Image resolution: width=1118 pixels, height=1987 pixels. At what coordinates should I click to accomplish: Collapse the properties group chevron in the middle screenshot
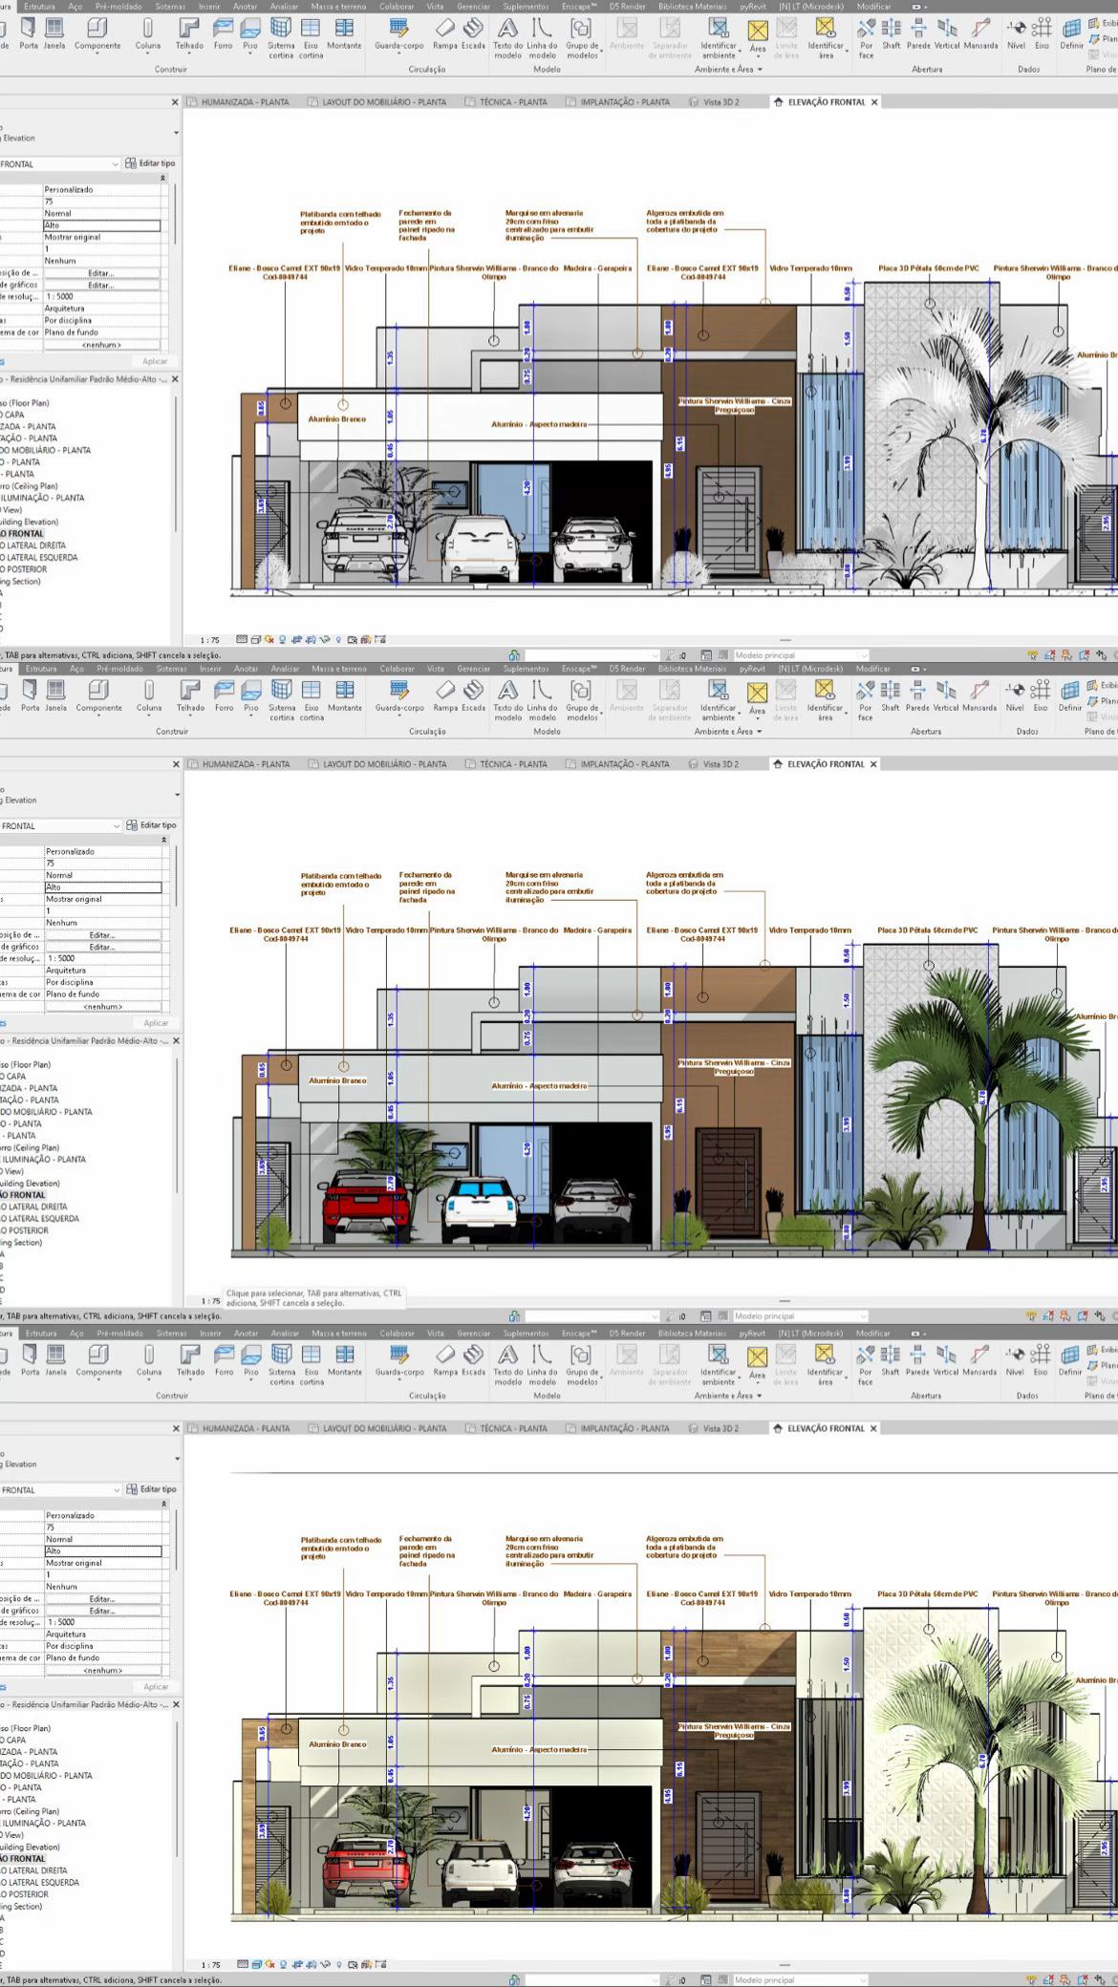pos(162,839)
